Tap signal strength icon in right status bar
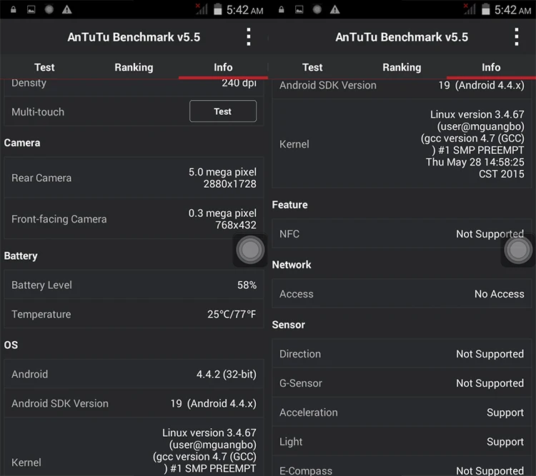The width and height of the screenshot is (536, 476). pyautogui.click(x=470, y=9)
